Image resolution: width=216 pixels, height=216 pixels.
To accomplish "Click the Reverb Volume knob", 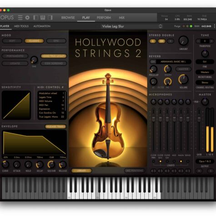I will (x=183, y=79).
